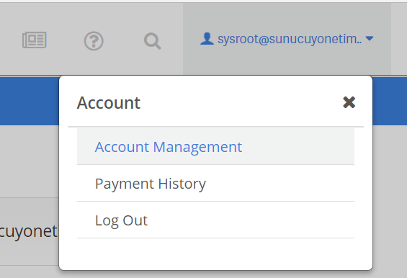Choose Log Out in Account menu
Screen dimensions: 407x278
click(121, 220)
